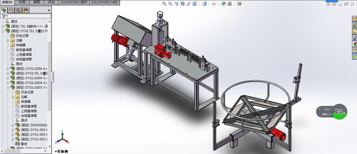Open the PropertyManager tab icon
This screenshot has height=154, width=357.
coord(11,10)
